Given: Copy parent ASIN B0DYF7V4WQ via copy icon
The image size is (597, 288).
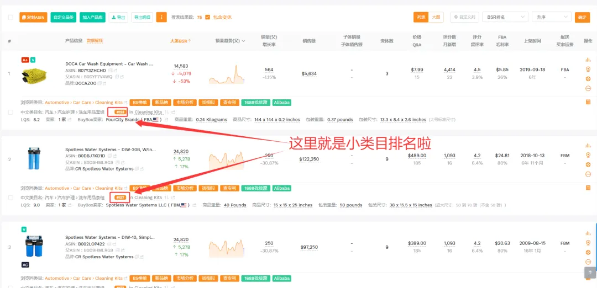Looking at the screenshot, I should (x=117, y=77).
